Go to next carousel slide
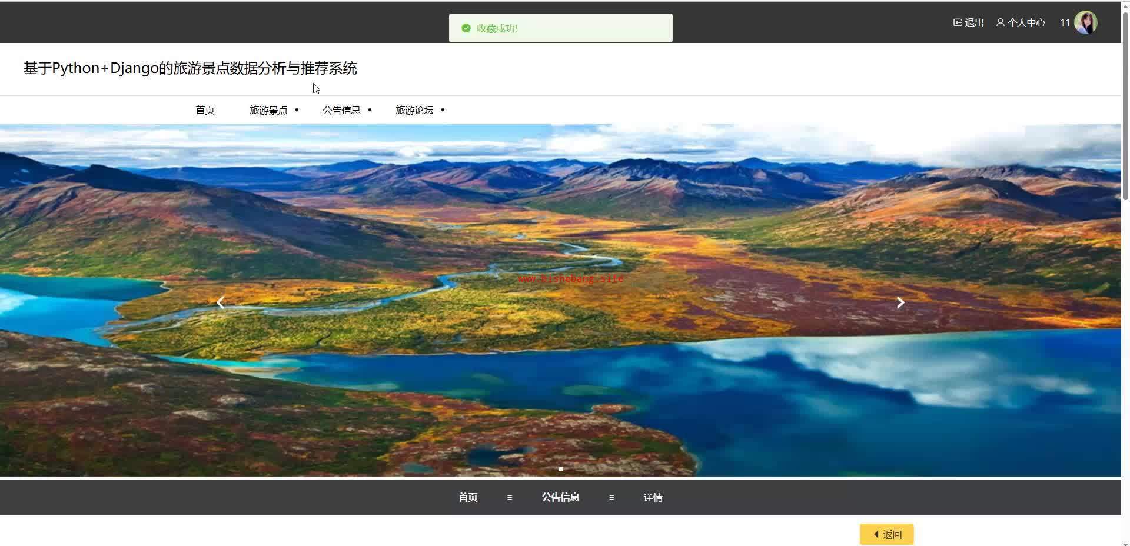 click(x=900, y=302)
